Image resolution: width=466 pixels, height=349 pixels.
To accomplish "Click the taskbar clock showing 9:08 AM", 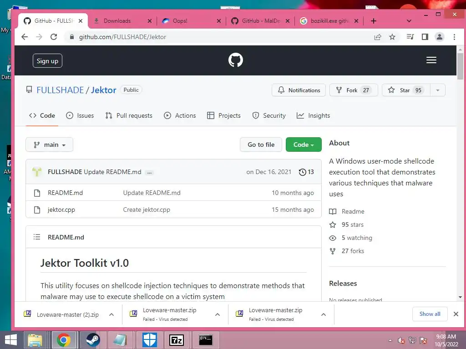I will (446, 340).
